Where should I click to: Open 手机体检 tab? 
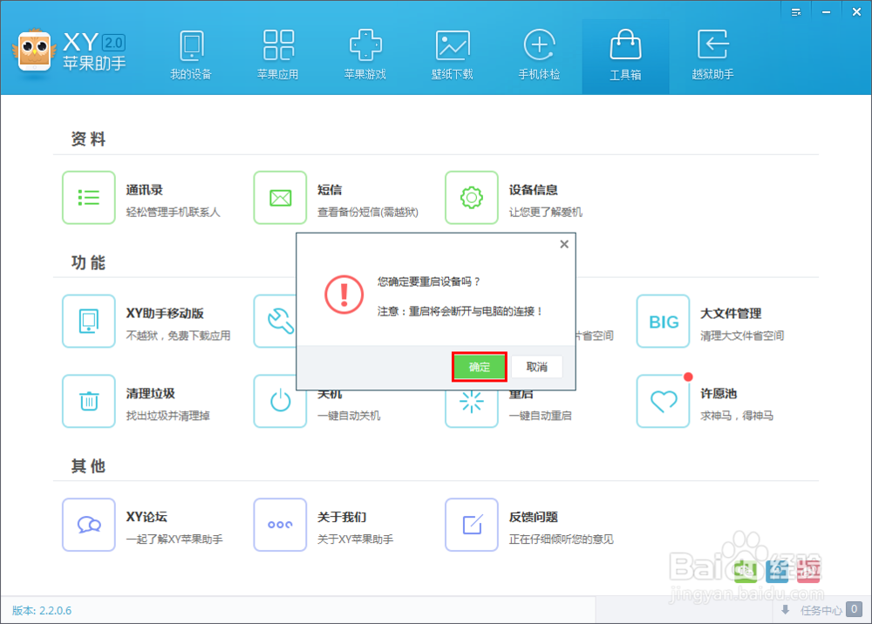tap(539, 56)
